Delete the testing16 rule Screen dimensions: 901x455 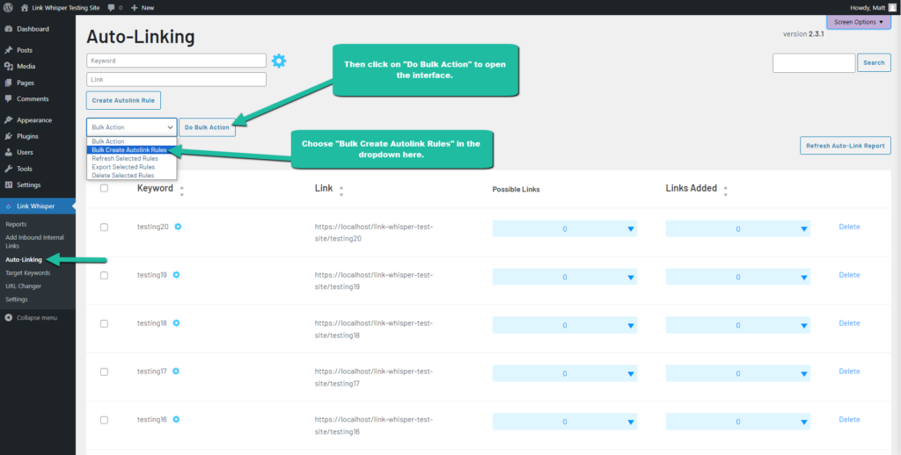pyautogui.click(x=849, y=420)
